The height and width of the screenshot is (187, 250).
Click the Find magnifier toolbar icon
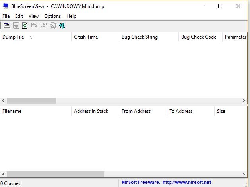pyautogui.click(x=53, y=25)
